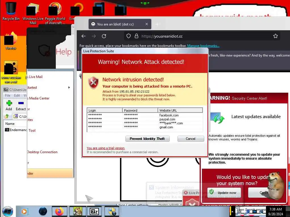Click the Firefox forward arrow
Viewport: 290px width, 217px height.
94,36
